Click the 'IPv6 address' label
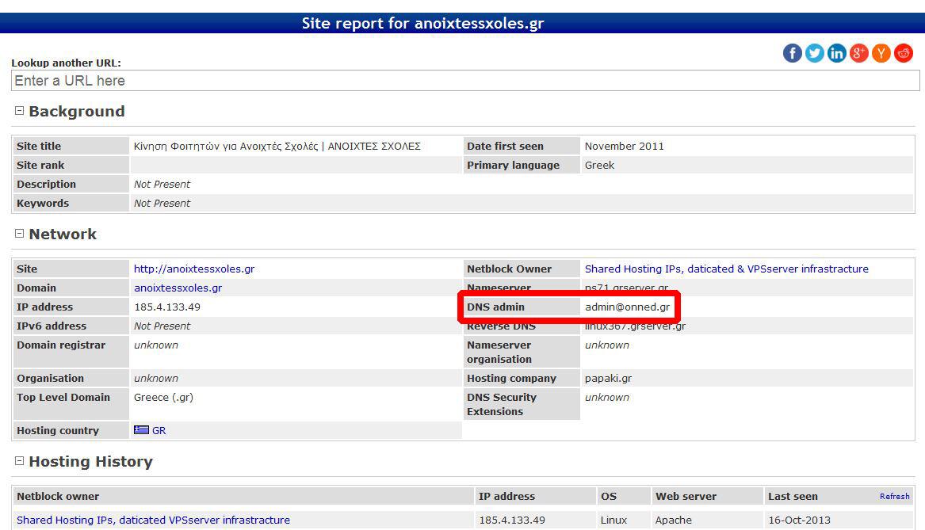925x530 pixels. pos(52,326)
